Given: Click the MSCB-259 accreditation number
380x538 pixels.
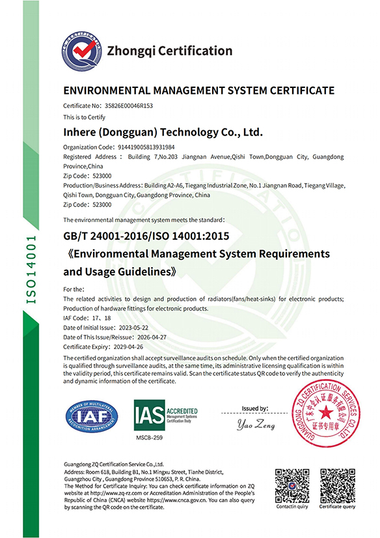Looking at the screenshot, I should tap(150, 438).
